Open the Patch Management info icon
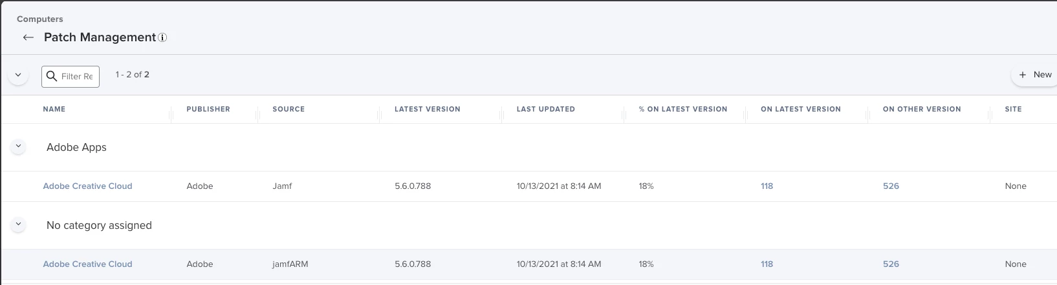 click(162, 37)
